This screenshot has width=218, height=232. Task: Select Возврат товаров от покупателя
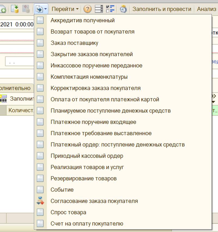[123, 32]
